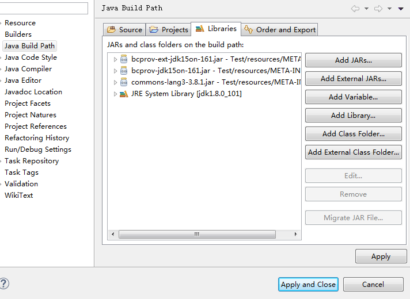Viewport: 410px width, 299px height.
Task: Click the horizontal scrollbar thumb in the JAR list
Action: coord(197,234)
